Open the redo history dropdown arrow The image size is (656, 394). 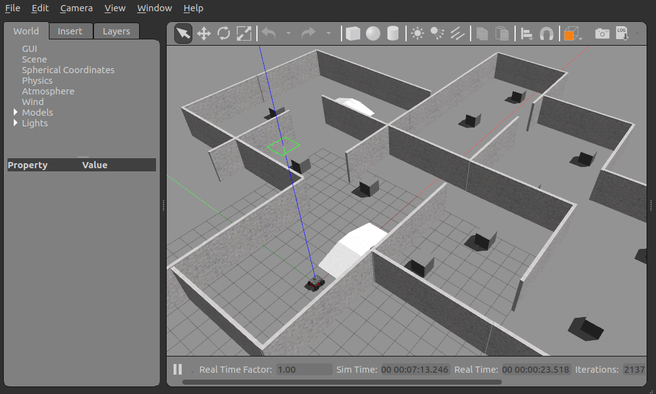coord(328,33)
